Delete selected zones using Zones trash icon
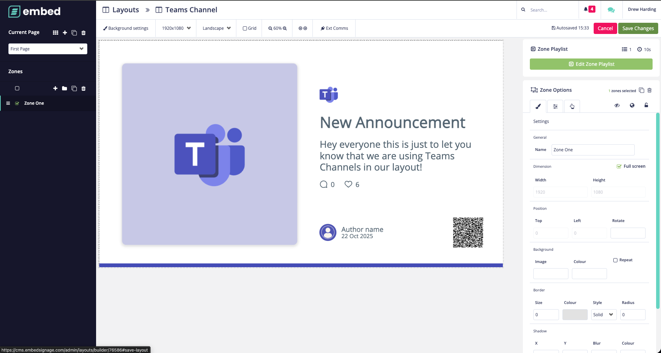Viewport: 661px width, 353px height. tap(83, 89)
